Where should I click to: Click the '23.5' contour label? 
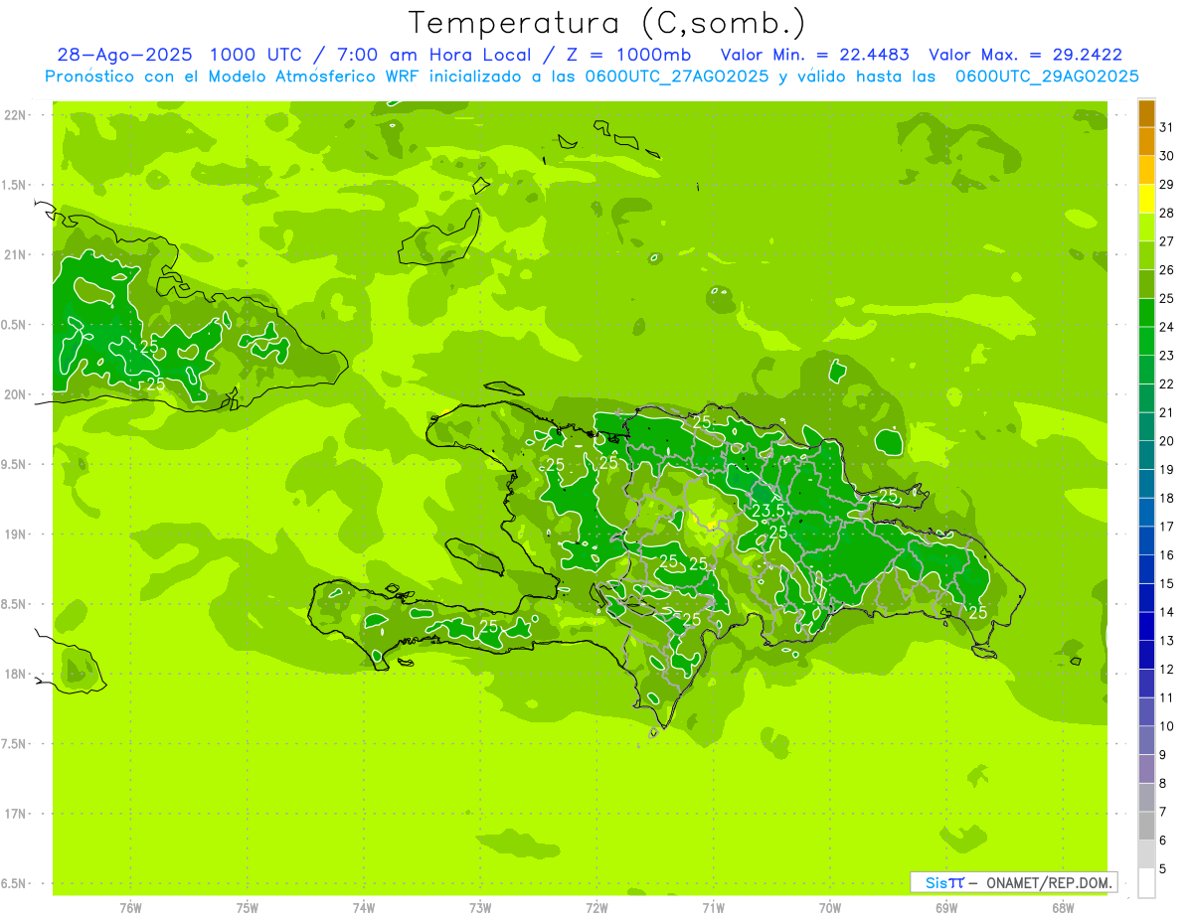point(767,511)
